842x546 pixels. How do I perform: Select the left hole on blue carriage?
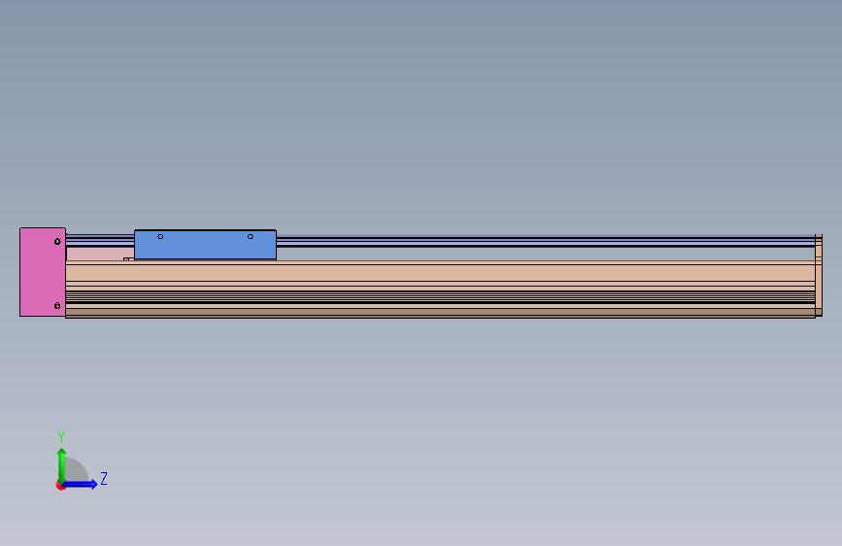click(x=160, y=236)
